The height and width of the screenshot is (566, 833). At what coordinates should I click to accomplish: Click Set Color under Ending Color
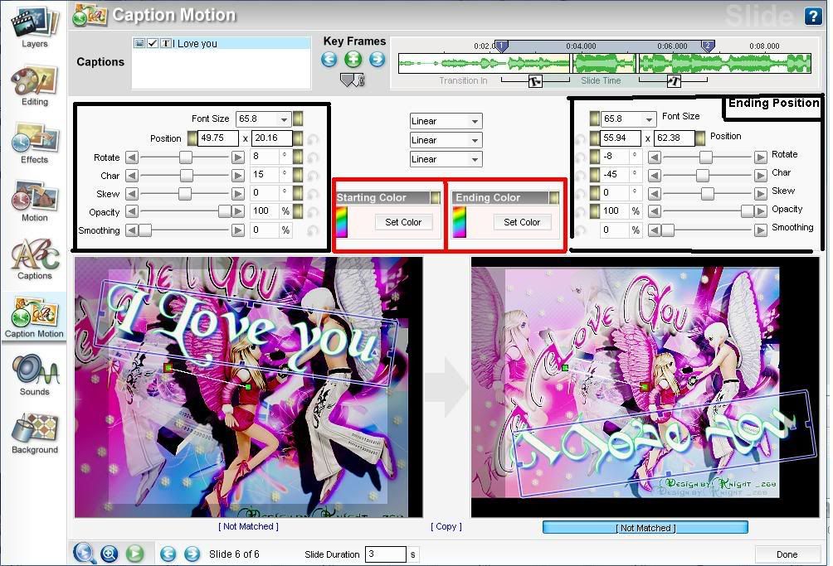(x=522, y=222)
